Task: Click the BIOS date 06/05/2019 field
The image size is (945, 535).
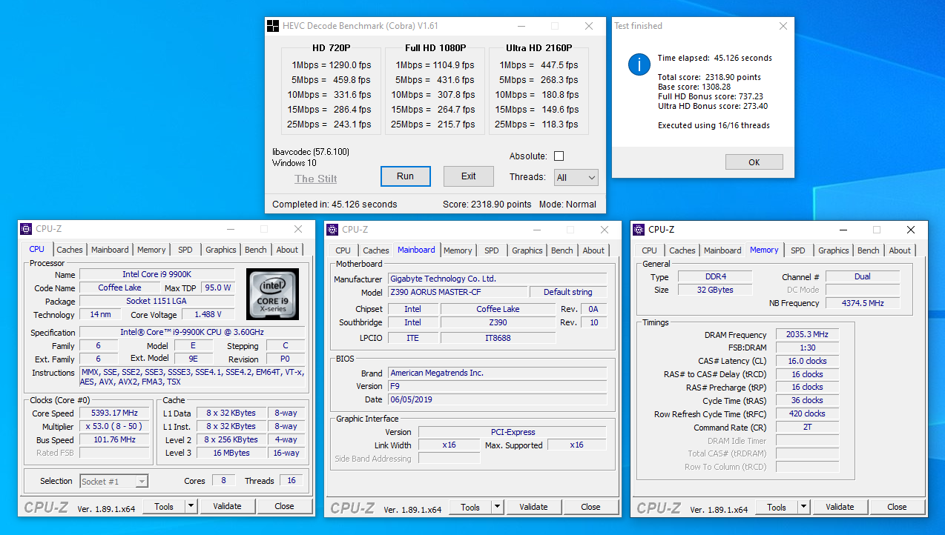Action: (498, 399)
